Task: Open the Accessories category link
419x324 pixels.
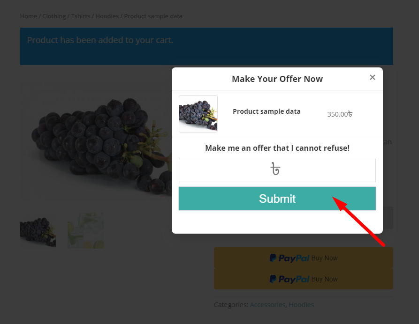Action: (x=267, y=304)
